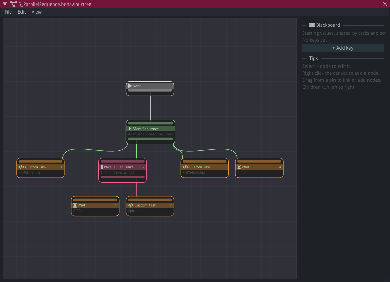Click the Mem Sequence node icon
The image size is (390, 282).
point(130,129)
